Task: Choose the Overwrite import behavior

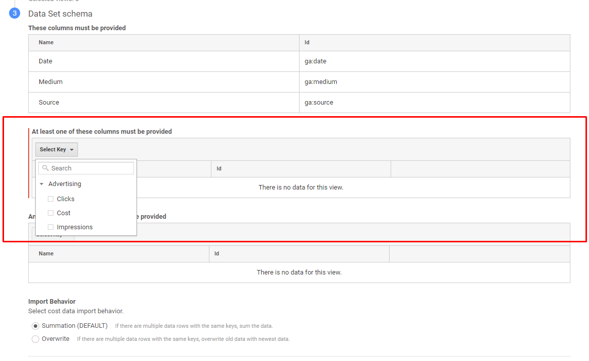Action: click(x=35, y=339)
